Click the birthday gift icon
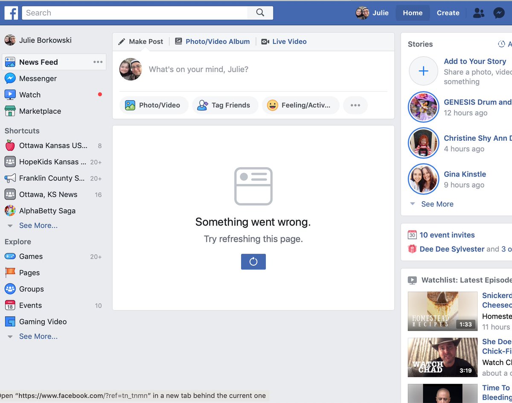512x403 pixels. (412, 249)
